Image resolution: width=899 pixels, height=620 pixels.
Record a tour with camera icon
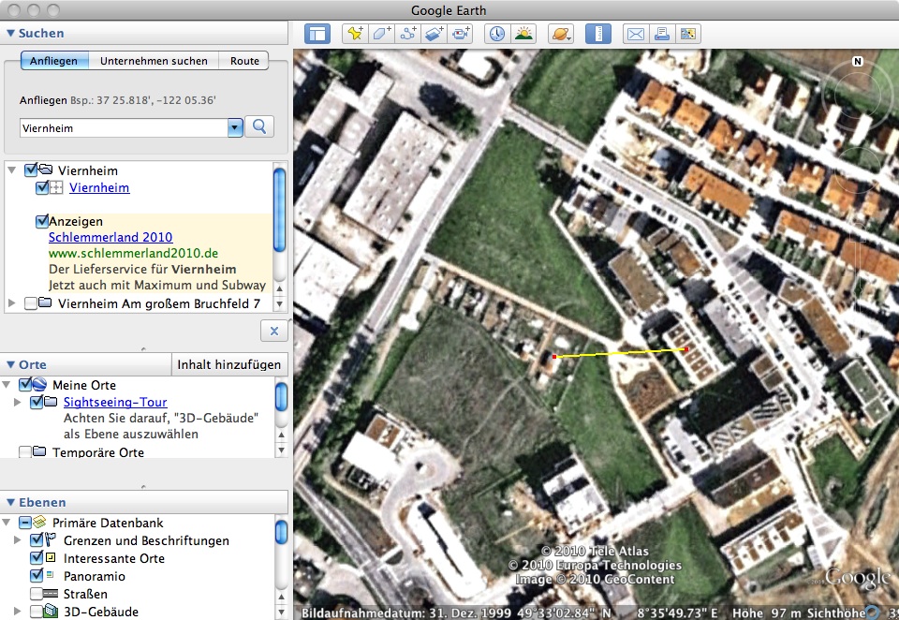click(461, 34)
